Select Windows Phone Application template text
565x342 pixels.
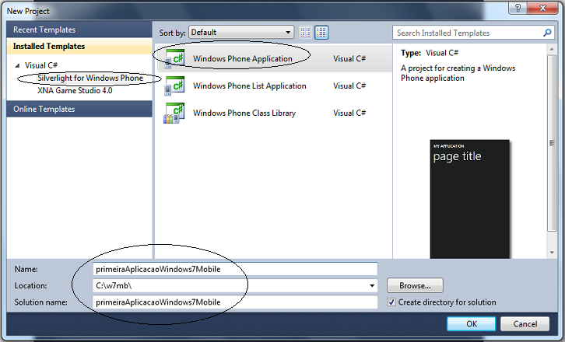[243, 58]
